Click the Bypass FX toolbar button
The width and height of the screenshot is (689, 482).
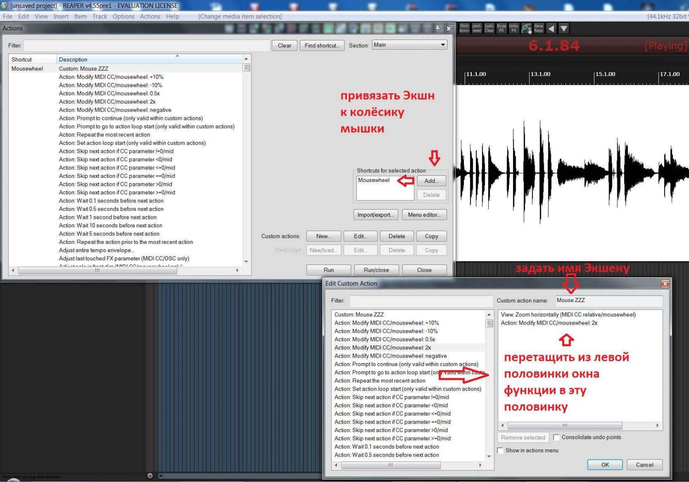tap(502, 28)
